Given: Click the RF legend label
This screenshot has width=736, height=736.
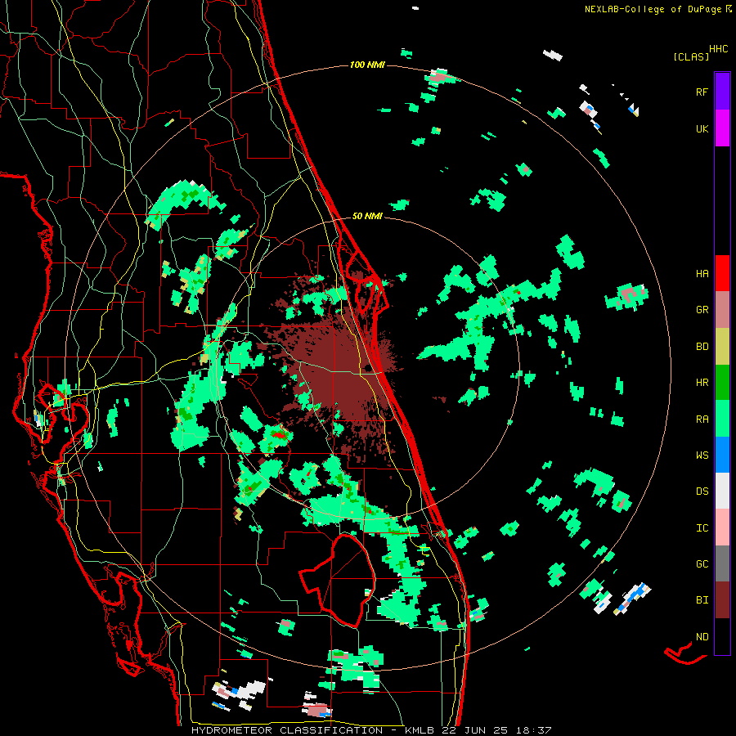Looking at the screenshot, I should (702, 92).
